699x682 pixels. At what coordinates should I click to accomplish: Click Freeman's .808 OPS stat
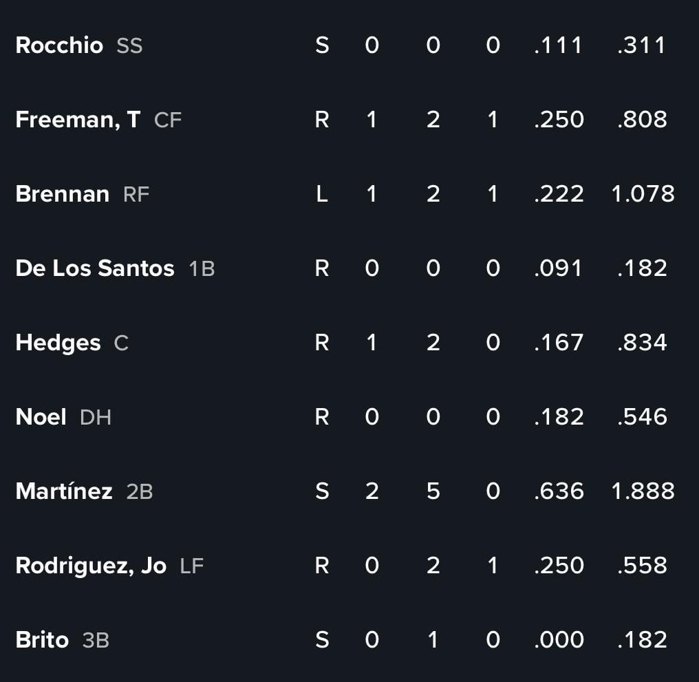(643, 120)
